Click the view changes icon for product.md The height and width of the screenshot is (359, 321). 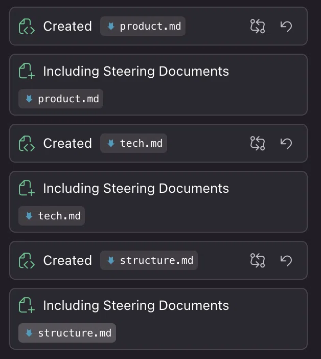coord(258,26)
